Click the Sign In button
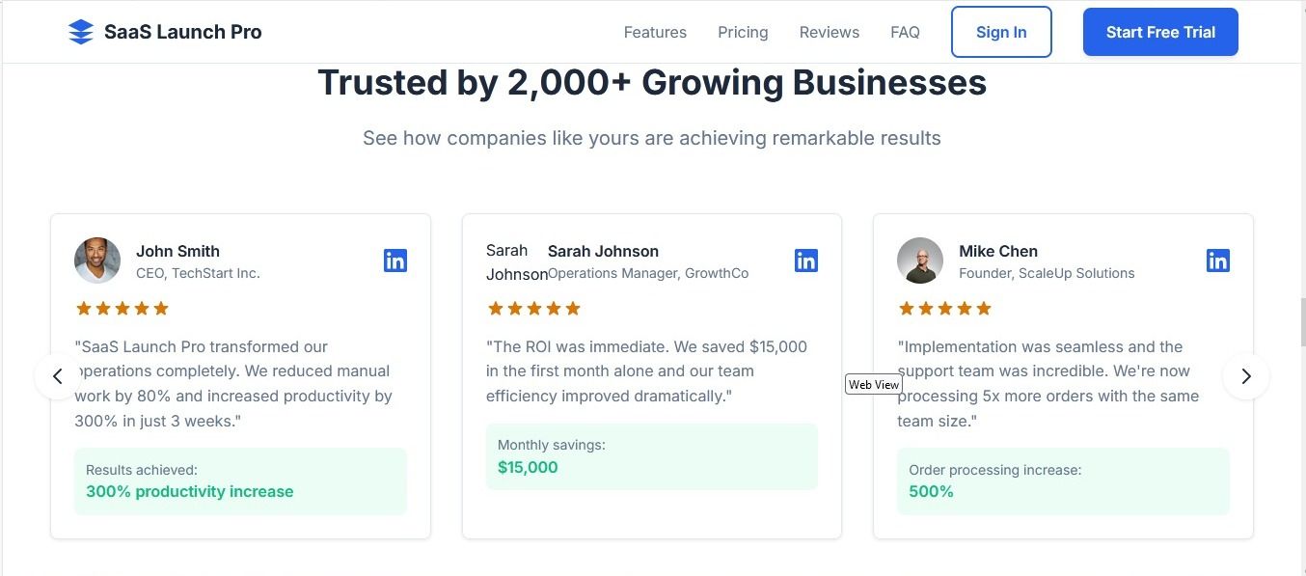 pos(1001,32)
